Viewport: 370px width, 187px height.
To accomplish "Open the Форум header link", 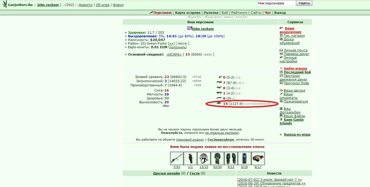I will [x=118, y=5].
